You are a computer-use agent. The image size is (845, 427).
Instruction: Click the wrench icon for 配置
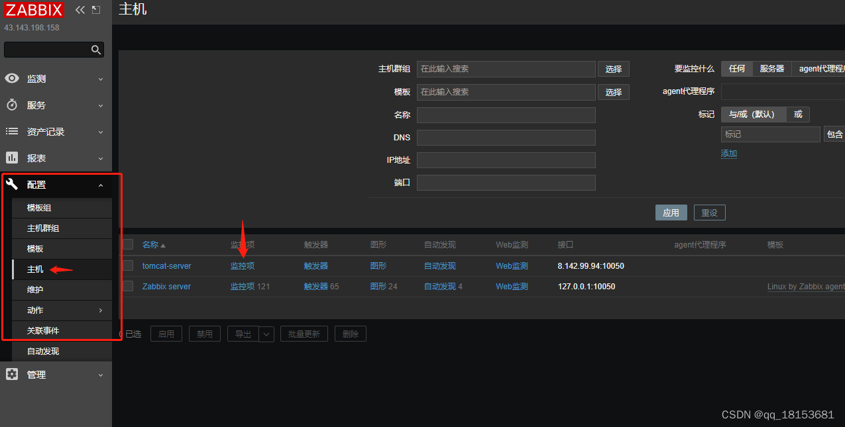(12, 184)
